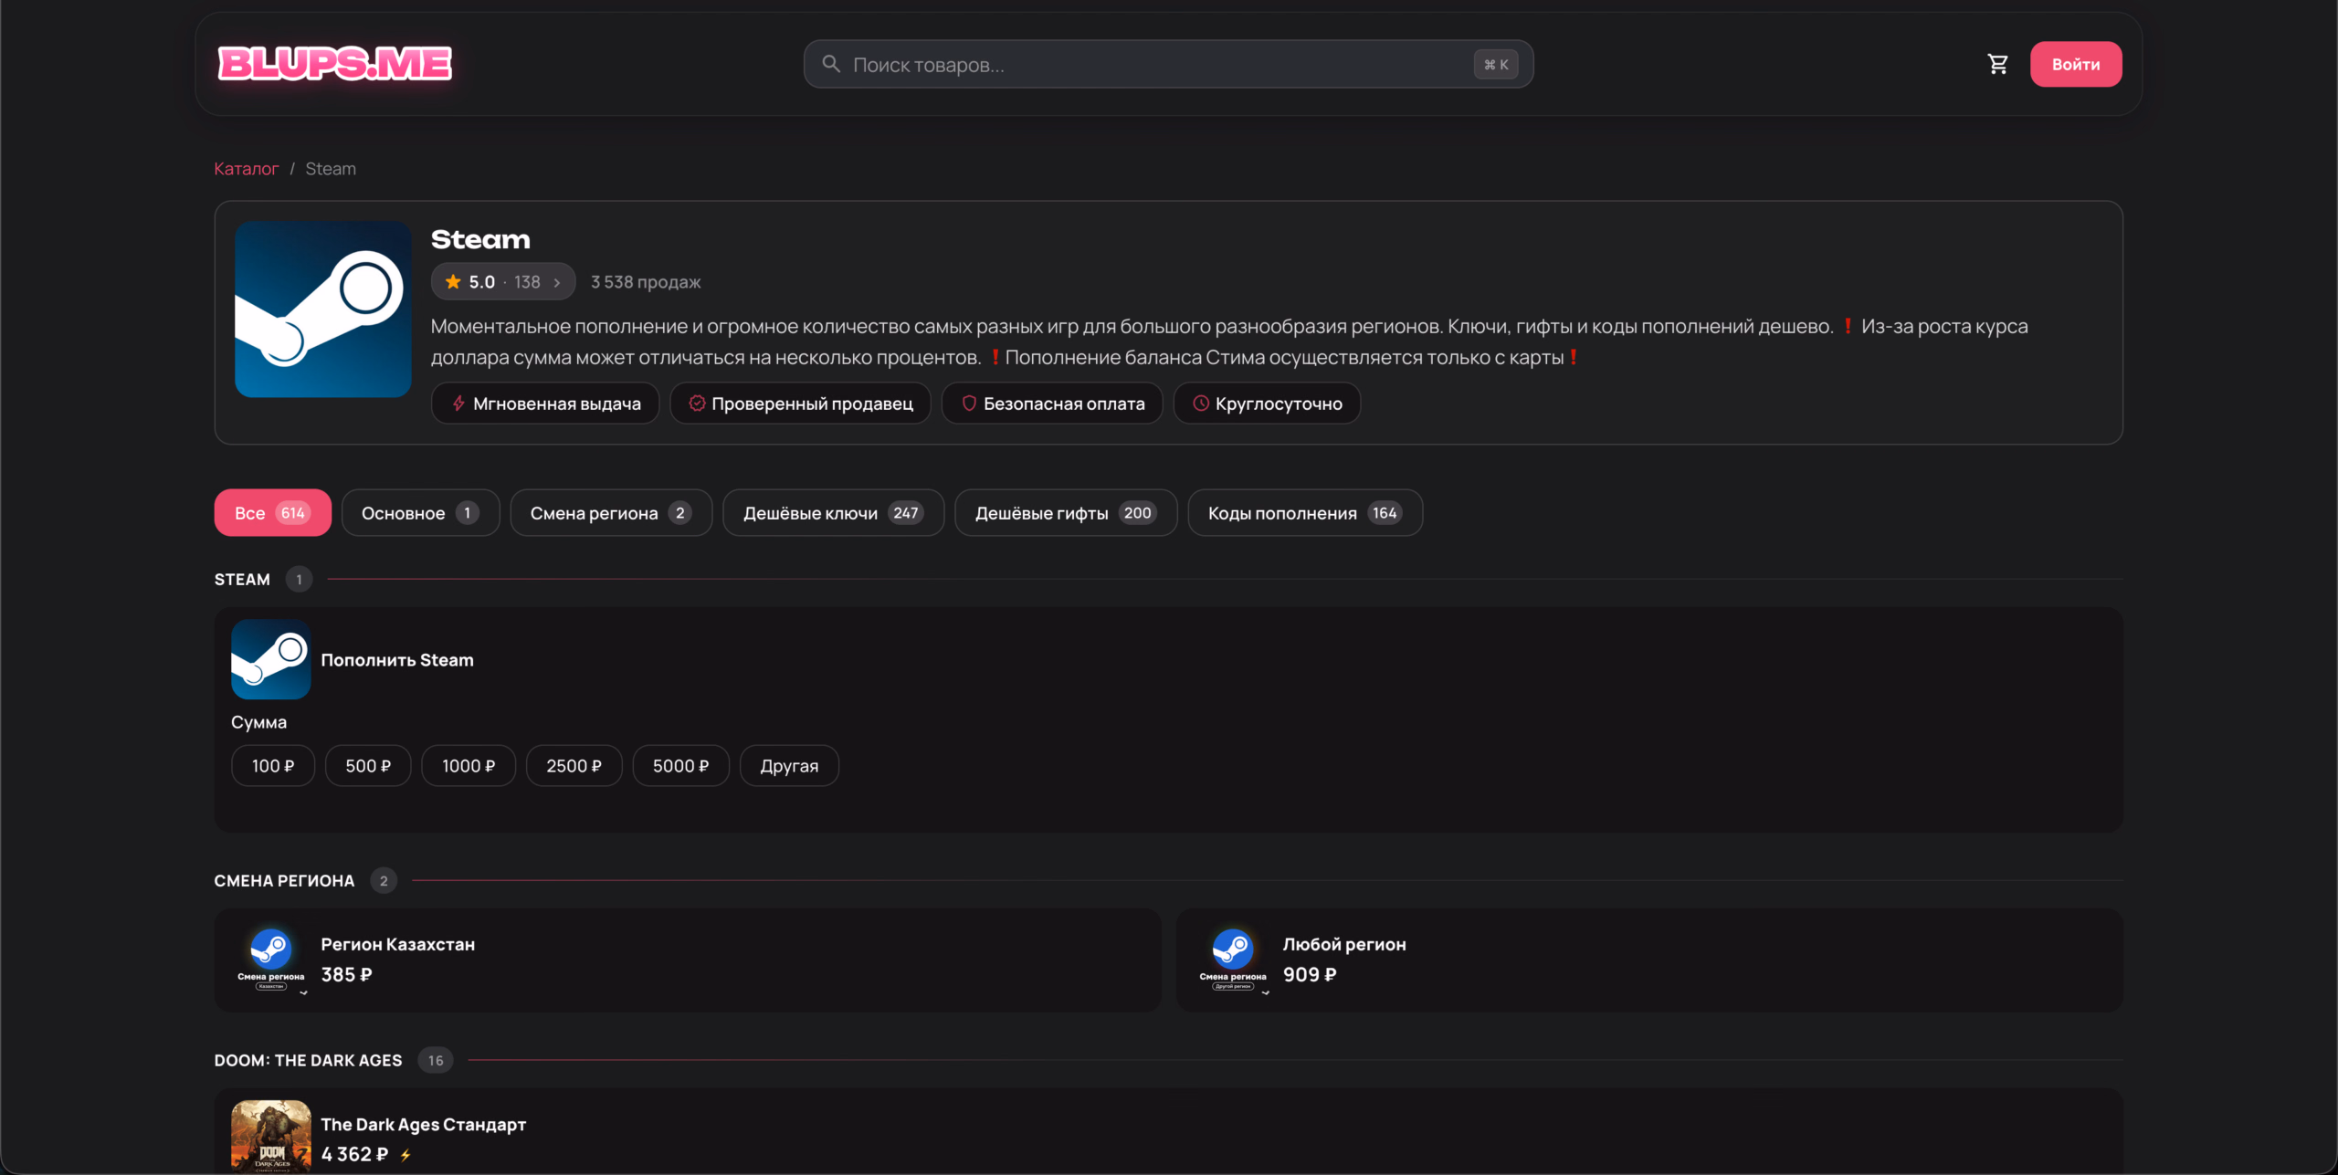Open The Dark Ages Стандарт product

(x=1168, y=1132)
